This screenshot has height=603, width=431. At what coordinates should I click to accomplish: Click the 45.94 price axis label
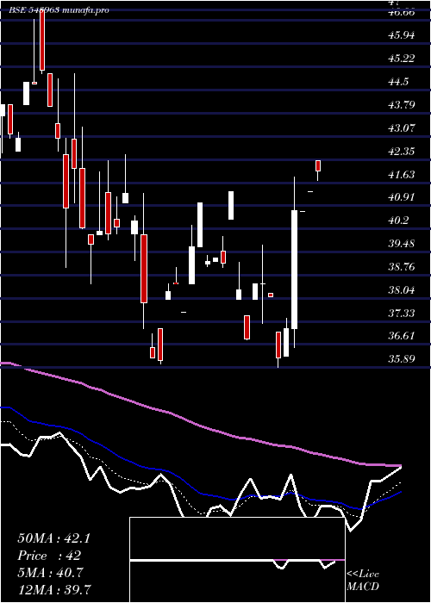pos(402,35)
